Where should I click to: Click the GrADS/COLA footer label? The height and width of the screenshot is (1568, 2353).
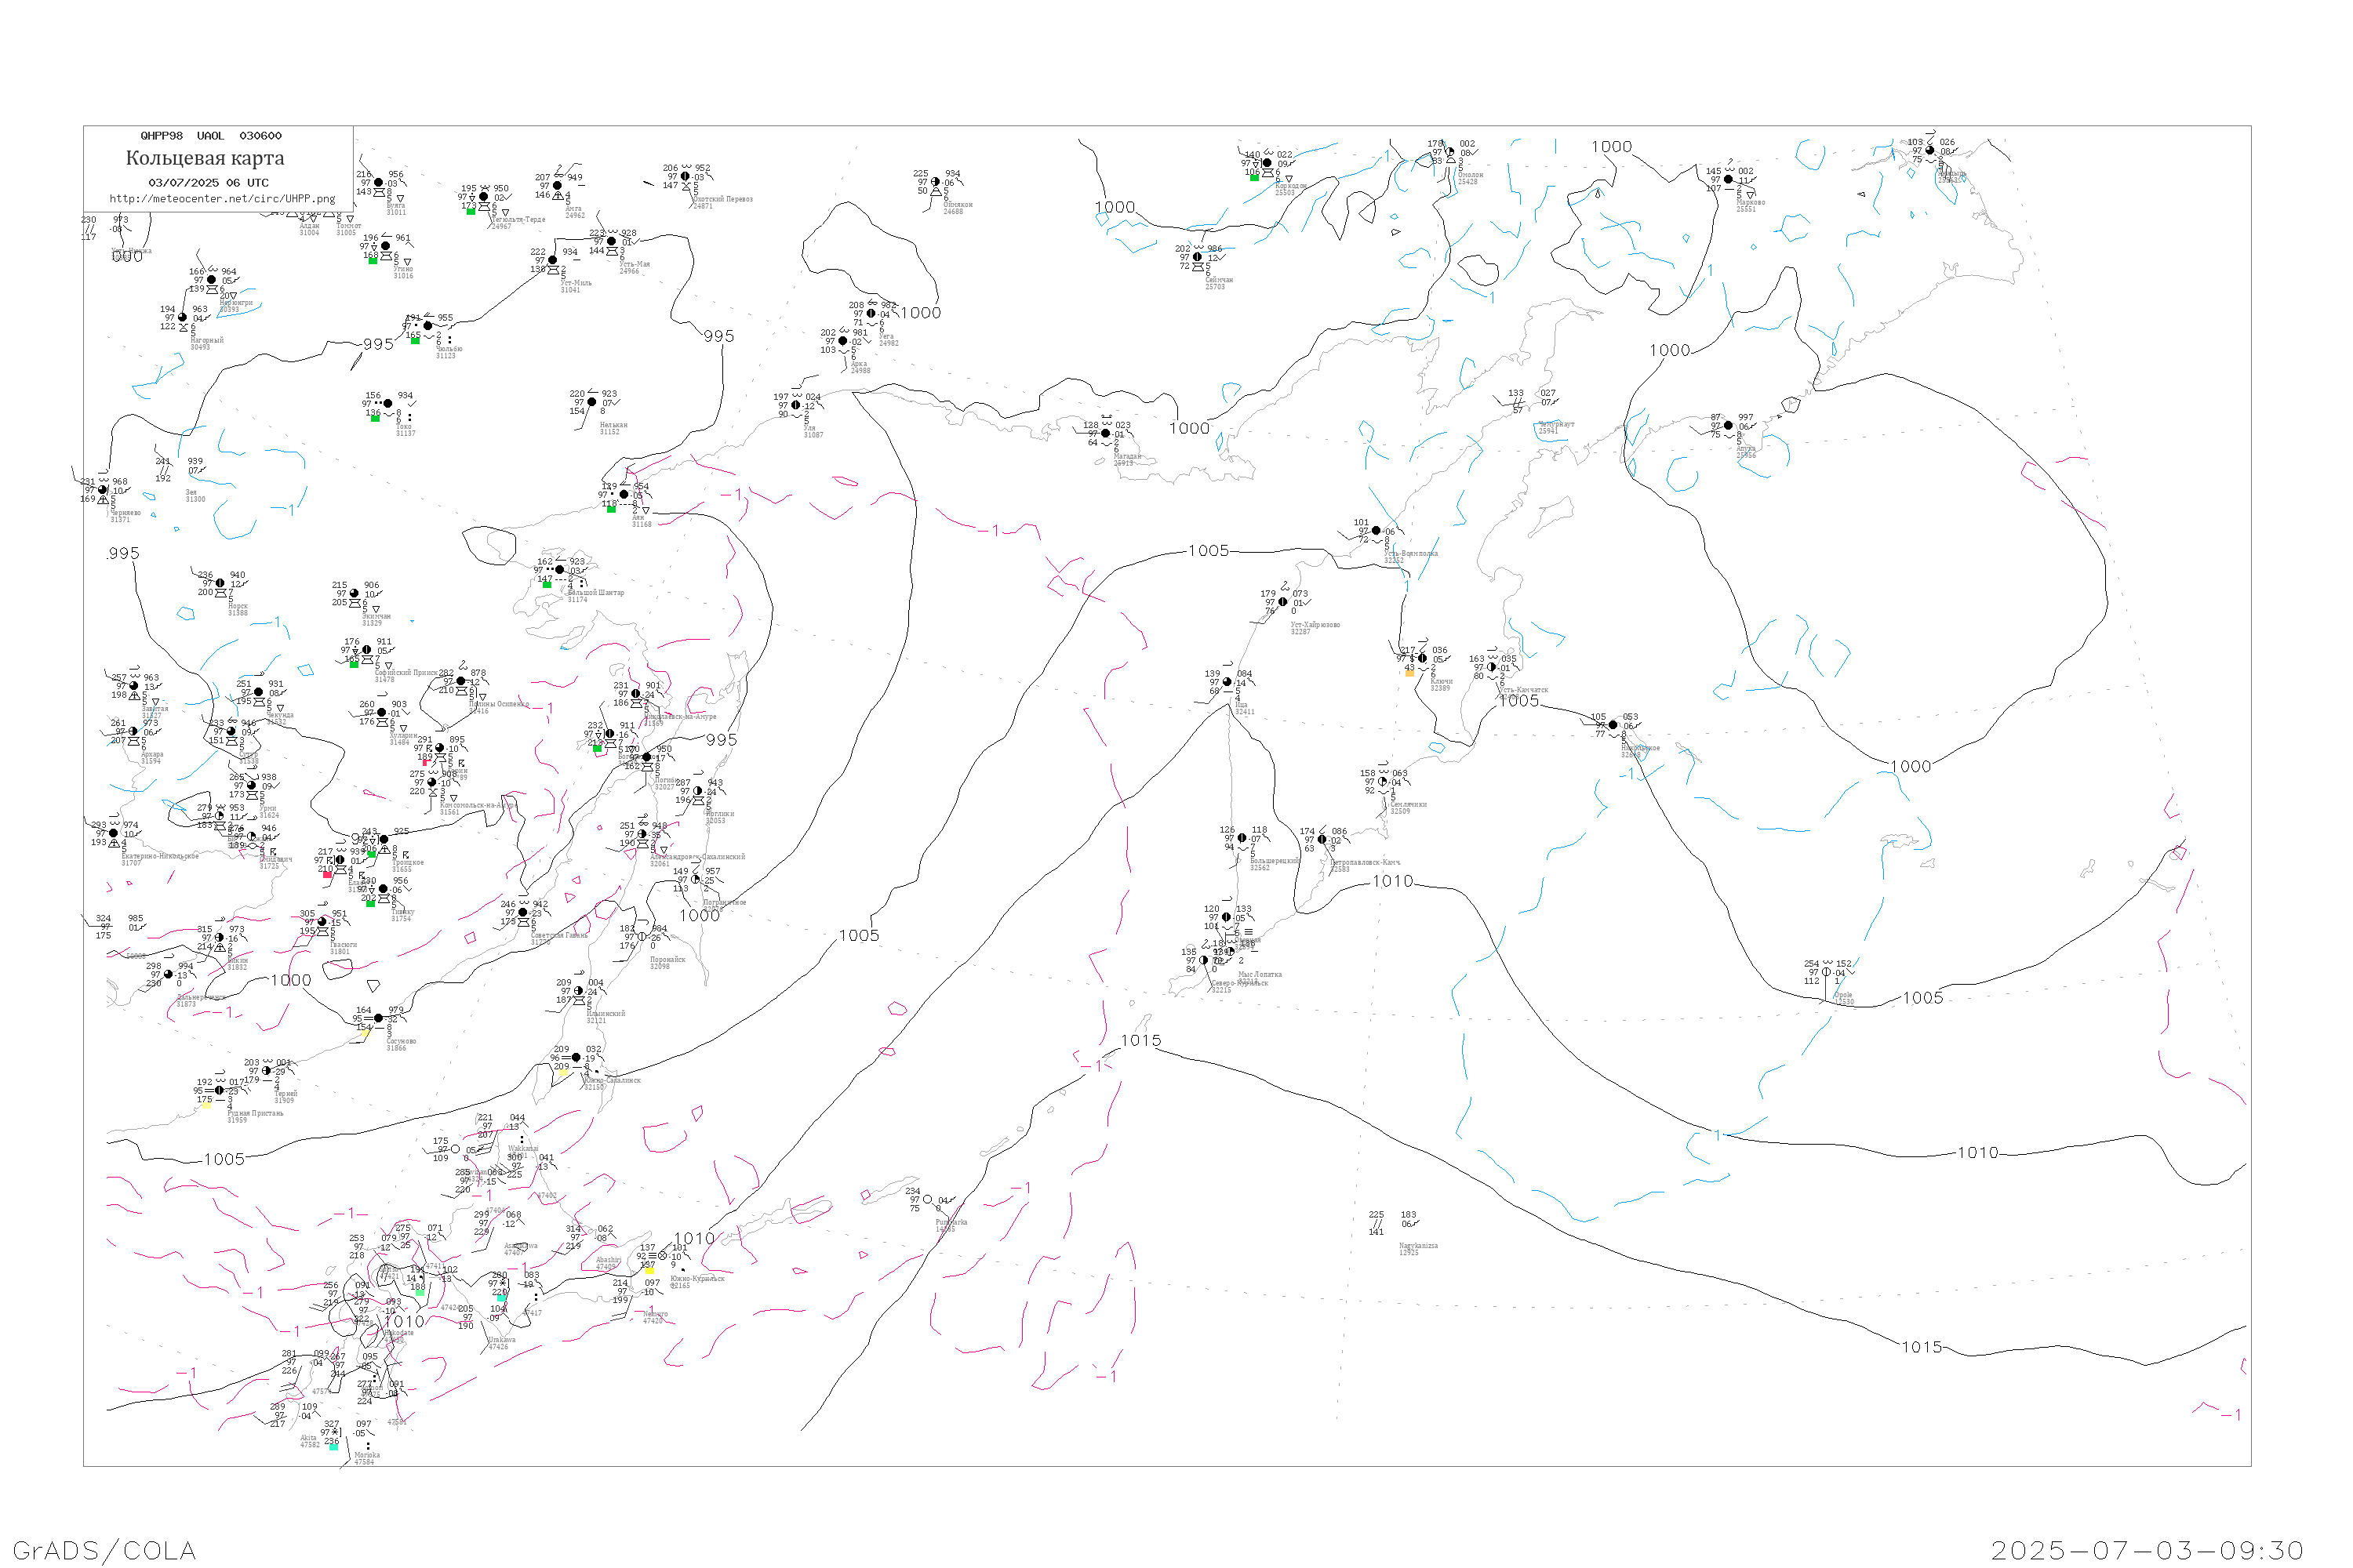(104, 1550)
